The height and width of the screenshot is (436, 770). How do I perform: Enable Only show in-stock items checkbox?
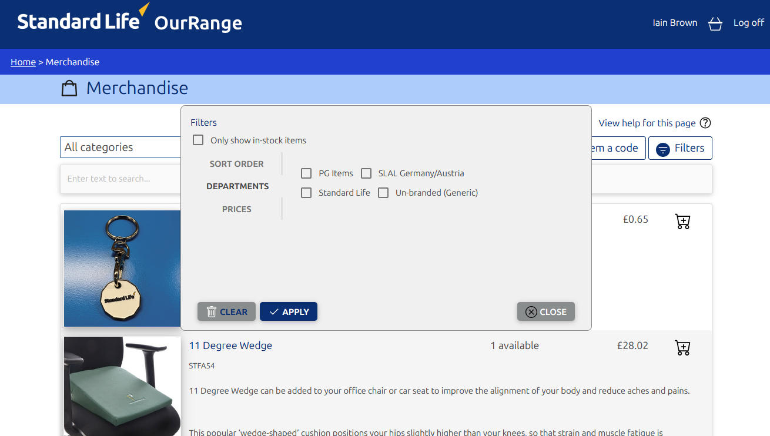tap(198, 140)
